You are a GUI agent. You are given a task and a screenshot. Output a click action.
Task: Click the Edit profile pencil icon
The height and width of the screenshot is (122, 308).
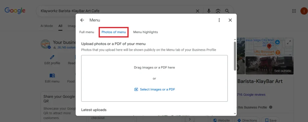click(x=52, y=57)
